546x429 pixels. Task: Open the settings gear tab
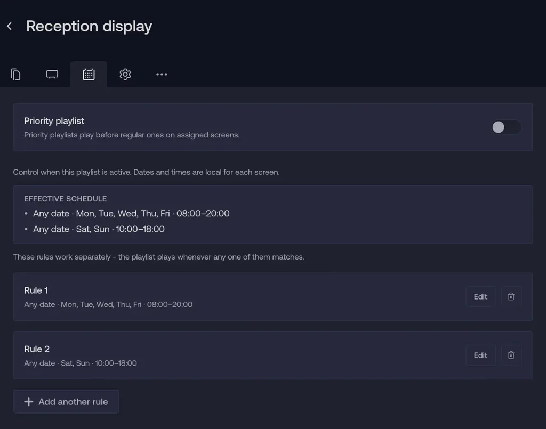(x=125, y=75)
